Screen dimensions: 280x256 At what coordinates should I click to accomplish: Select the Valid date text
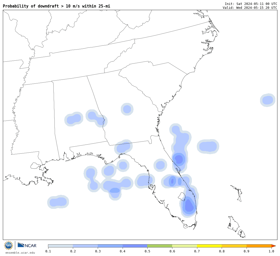pos(250,8)
